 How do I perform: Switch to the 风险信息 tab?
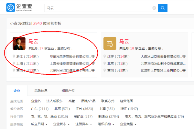point(41,91)
